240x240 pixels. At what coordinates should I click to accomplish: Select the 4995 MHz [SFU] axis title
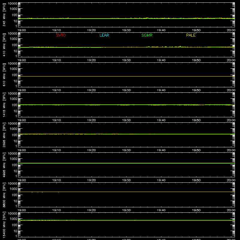(x=4, y=165)
